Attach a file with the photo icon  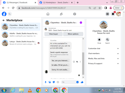[50, 82]
